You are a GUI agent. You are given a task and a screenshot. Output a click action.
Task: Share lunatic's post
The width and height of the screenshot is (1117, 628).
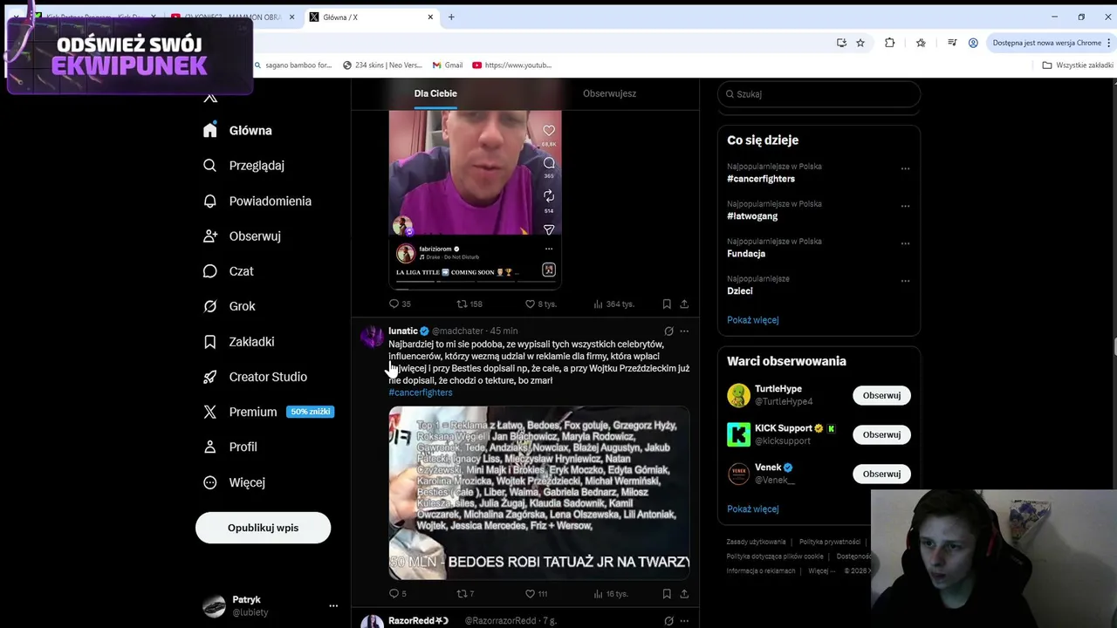[684, 593]
